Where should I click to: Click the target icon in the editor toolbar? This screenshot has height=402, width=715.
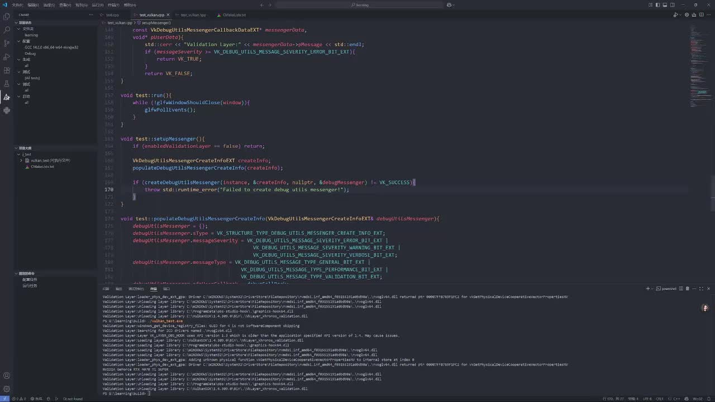pyautogui.click(x=688, y=15)
